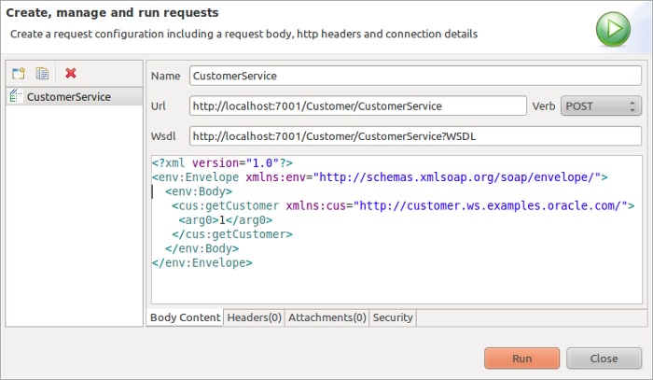Click the duplicate request configuration icon

pos(42,73)
